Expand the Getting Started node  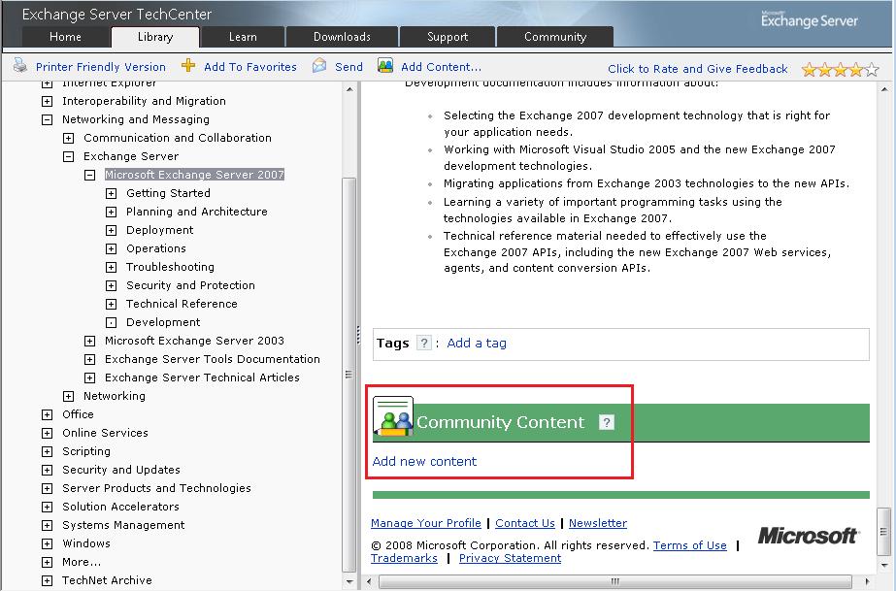pos(111,193)
